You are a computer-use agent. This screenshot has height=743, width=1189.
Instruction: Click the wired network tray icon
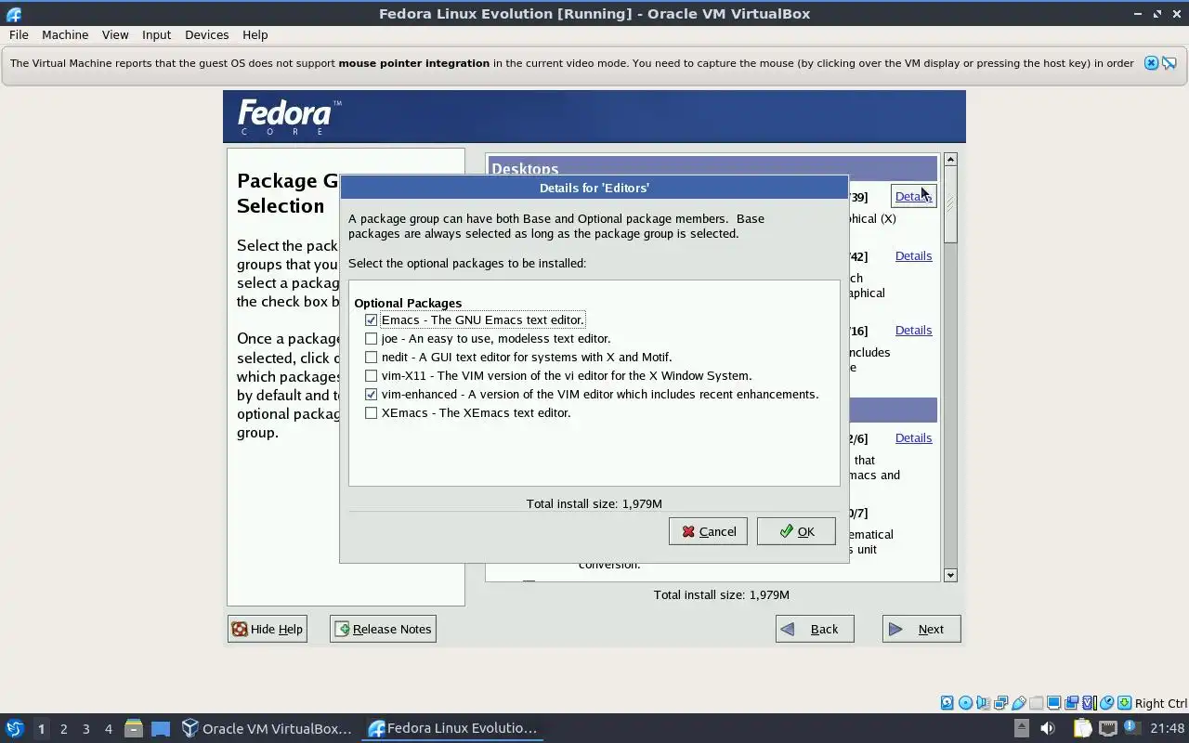tap(1107, 728)
